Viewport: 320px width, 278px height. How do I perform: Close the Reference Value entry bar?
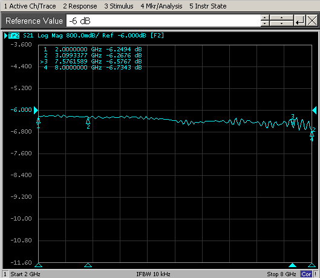[312, 21]
